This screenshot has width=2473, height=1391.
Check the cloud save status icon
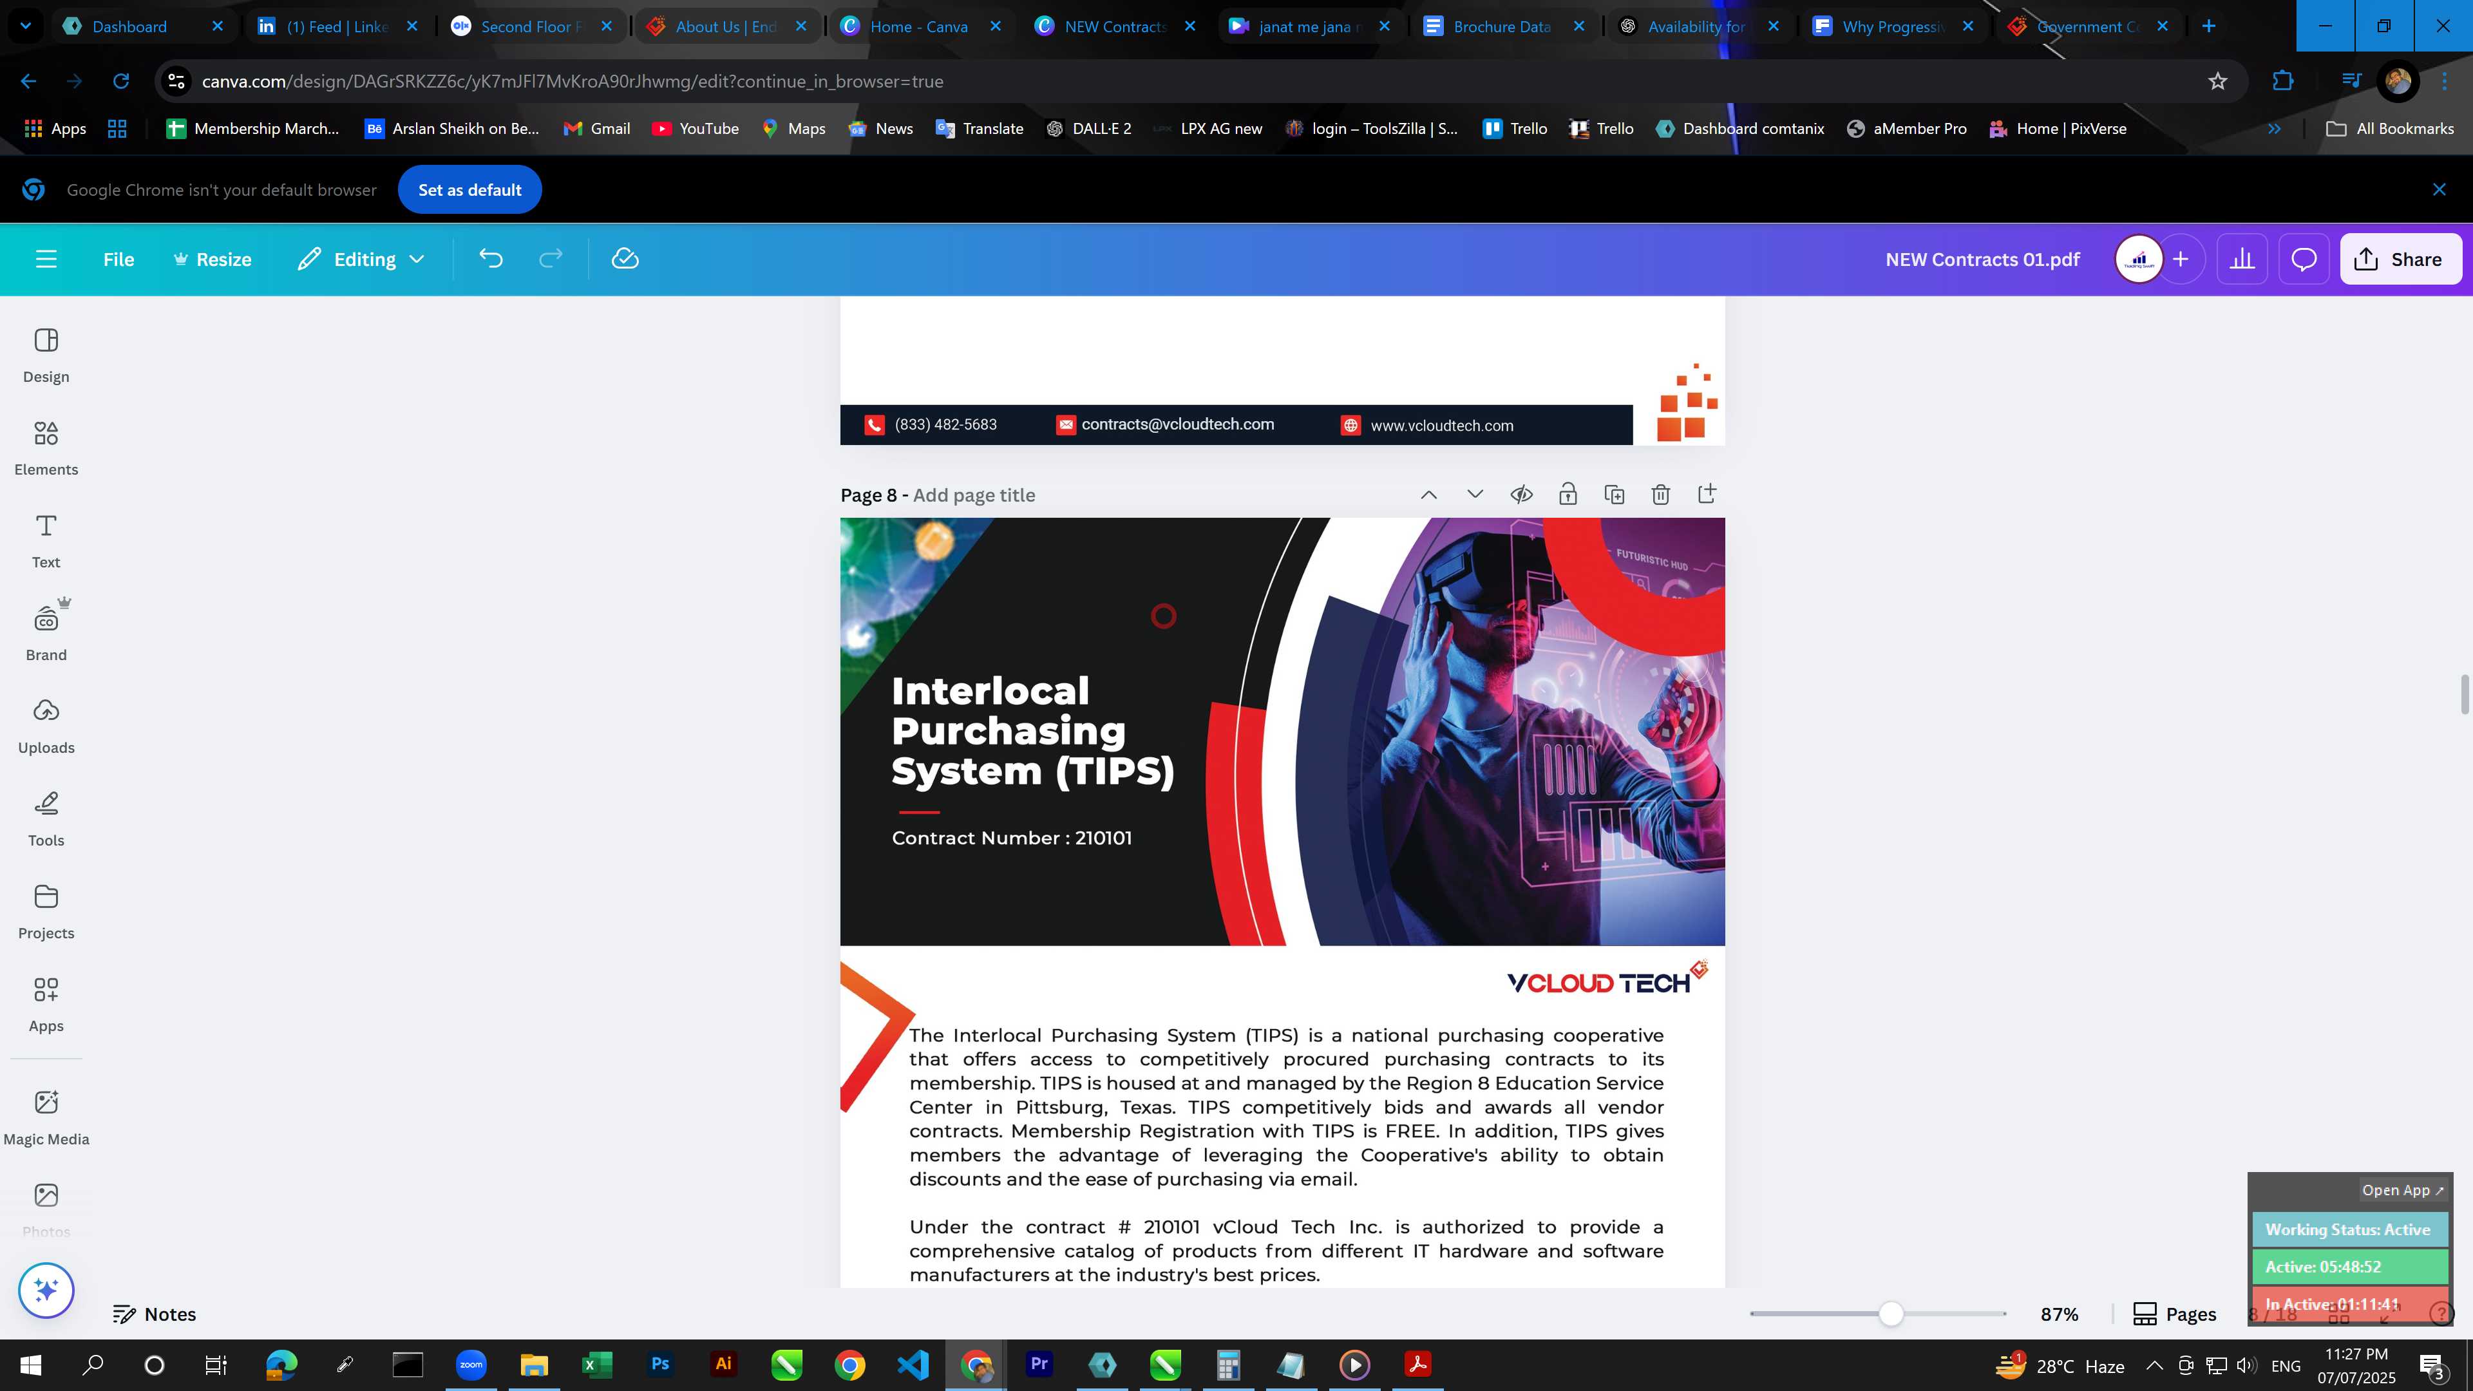tap(625, 259)
